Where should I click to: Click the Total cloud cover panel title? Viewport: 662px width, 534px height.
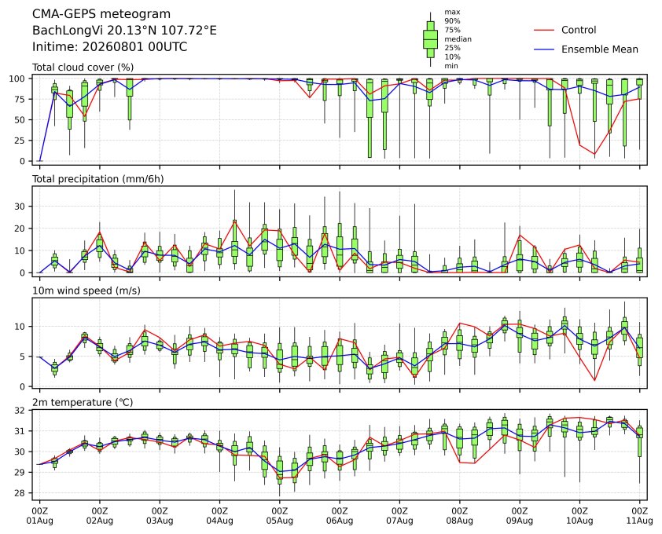pyautogui.click(x=83, y=68)
